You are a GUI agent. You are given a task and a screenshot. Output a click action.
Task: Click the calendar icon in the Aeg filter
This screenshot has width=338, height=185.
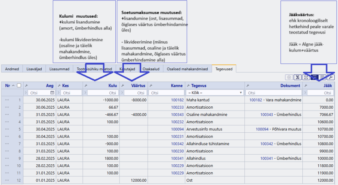tap(52, 92)
